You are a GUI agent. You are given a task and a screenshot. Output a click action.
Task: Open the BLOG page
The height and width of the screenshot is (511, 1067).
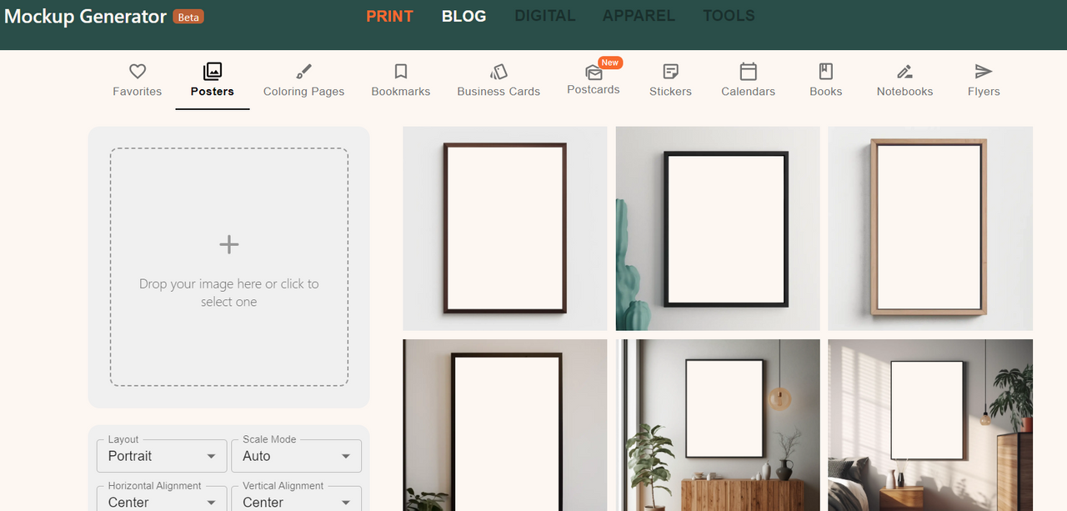(463, 16)
